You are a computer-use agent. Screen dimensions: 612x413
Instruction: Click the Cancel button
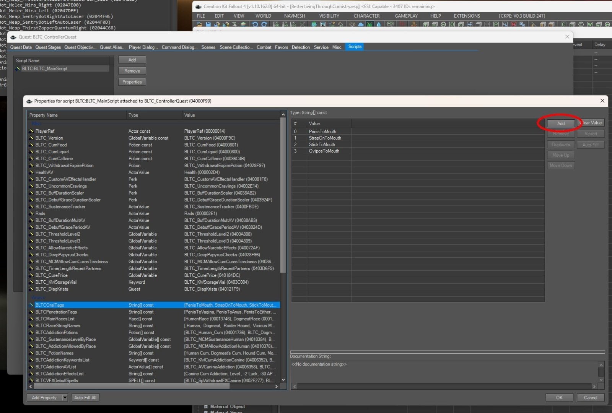(591, 398)
